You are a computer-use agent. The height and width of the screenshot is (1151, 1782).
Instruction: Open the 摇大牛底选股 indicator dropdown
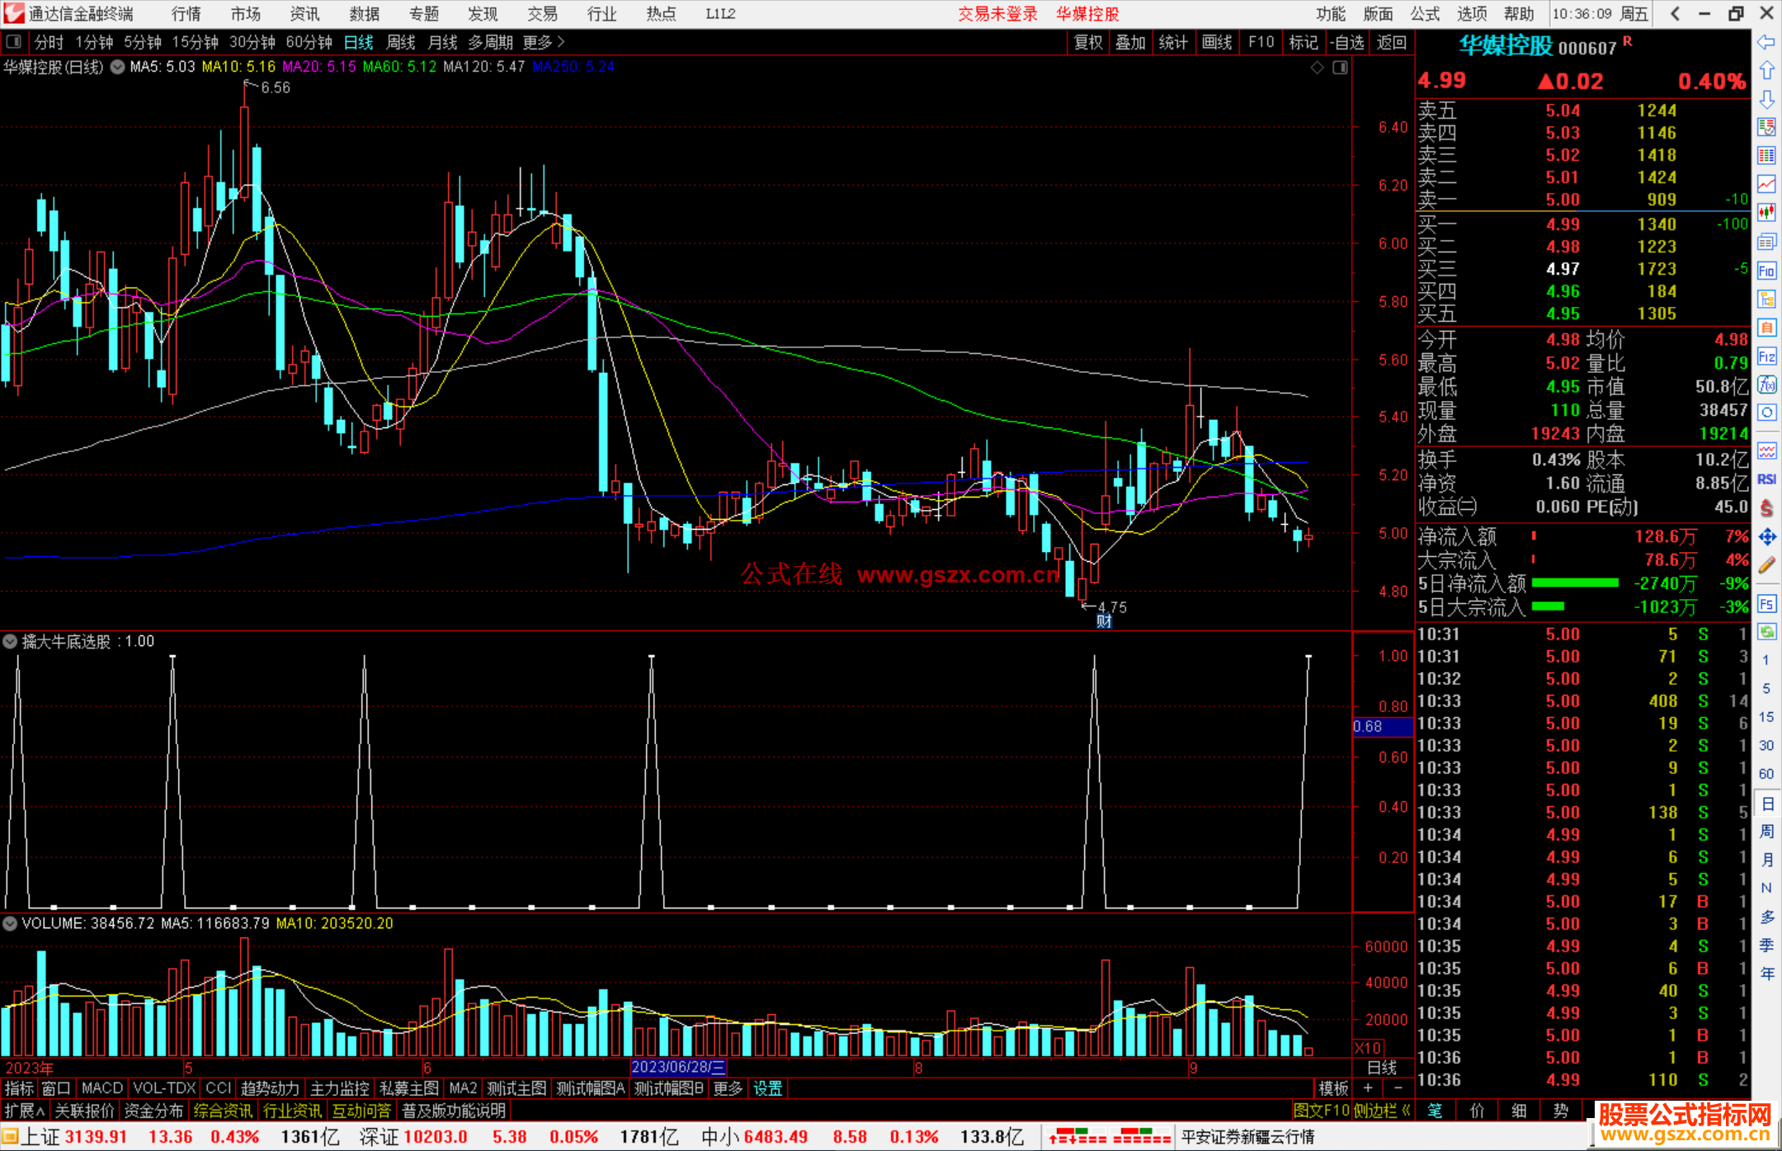click(x=11, y=641)
